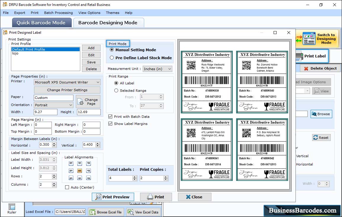Click Save print profile button
The height and width of the screenshot is (217, 342).
pyautogui.click(x=91, y=62)
